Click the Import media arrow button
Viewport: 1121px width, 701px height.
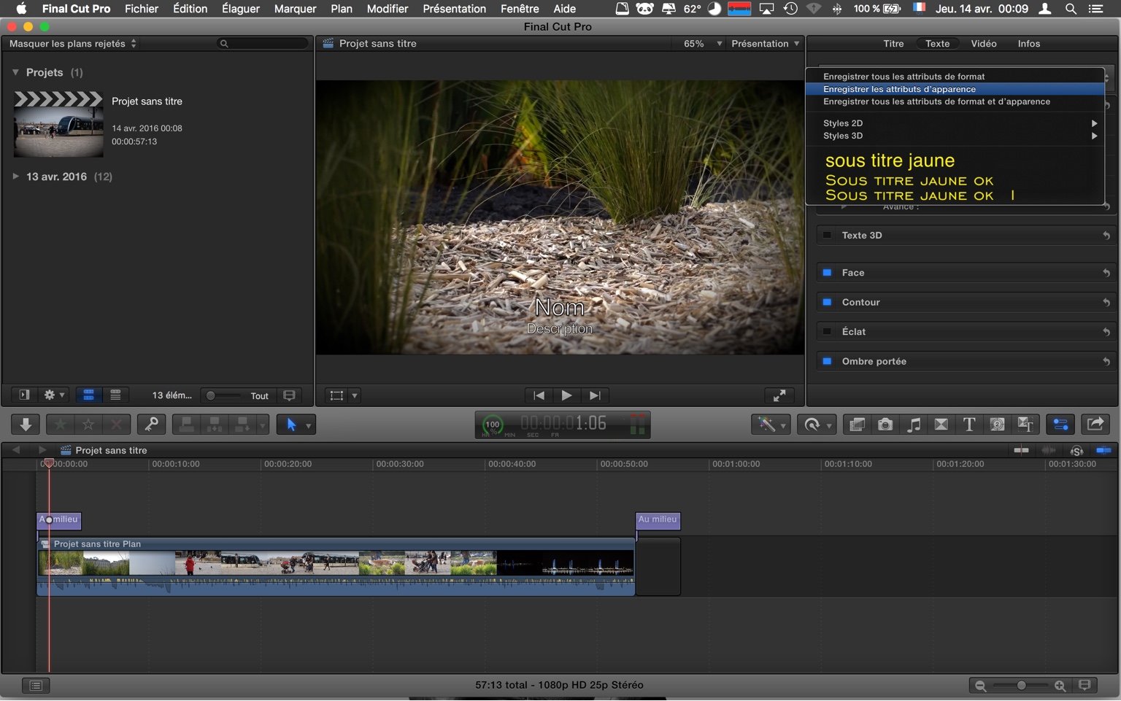[26, 425]
